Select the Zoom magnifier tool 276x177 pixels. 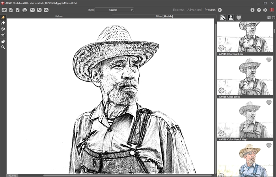click(3, 47)
